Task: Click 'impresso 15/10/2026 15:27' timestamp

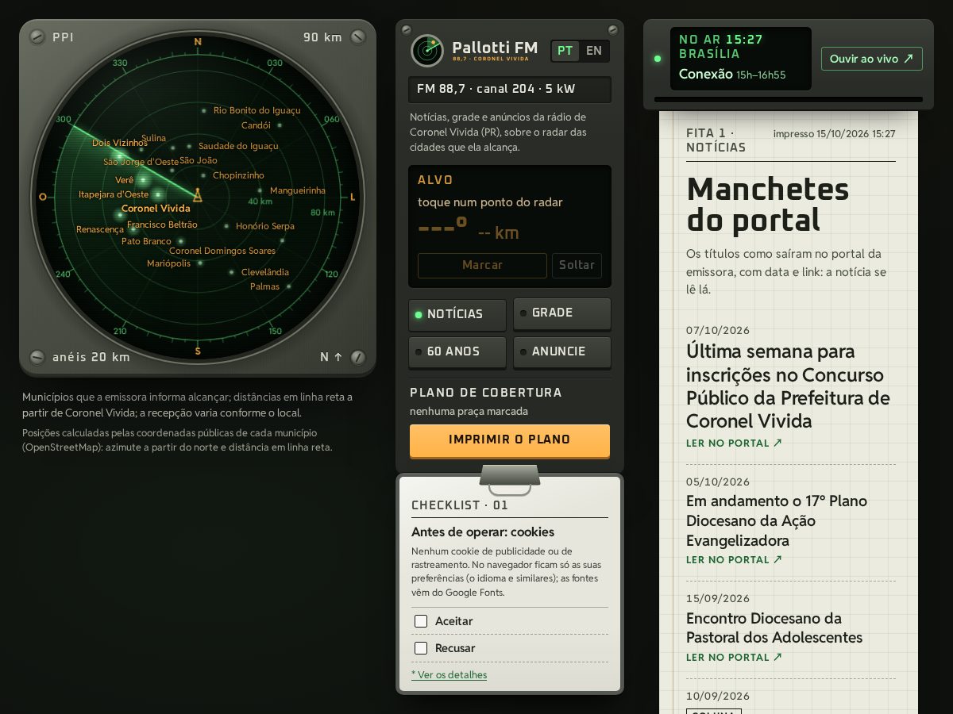Action: coord(835,134)
